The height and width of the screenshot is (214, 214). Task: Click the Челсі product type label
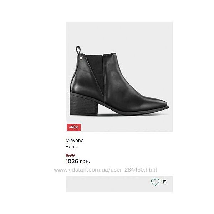pos(72,147)
